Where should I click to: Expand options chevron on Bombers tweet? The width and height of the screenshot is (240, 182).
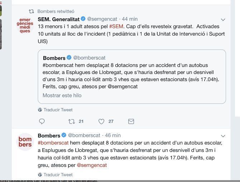coord(223,136)
